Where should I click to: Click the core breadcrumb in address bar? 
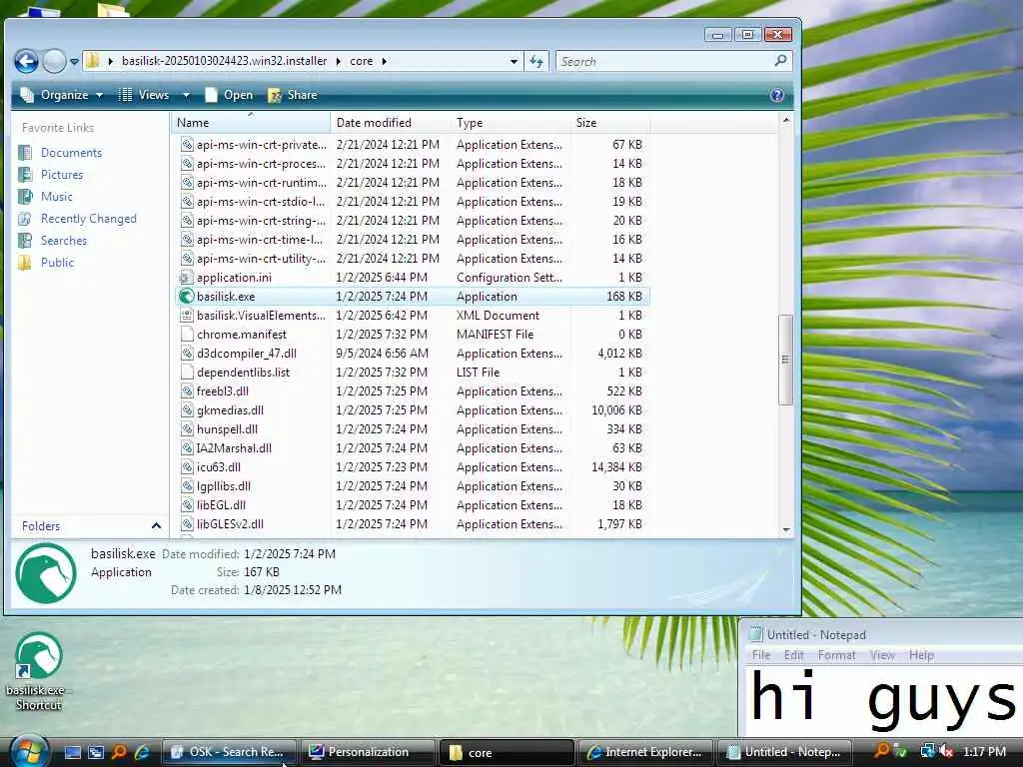tap(361, 61)
